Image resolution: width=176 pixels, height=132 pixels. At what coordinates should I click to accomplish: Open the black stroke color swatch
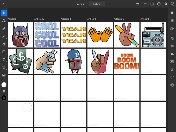pyautogui.click(x=4, y=98)
